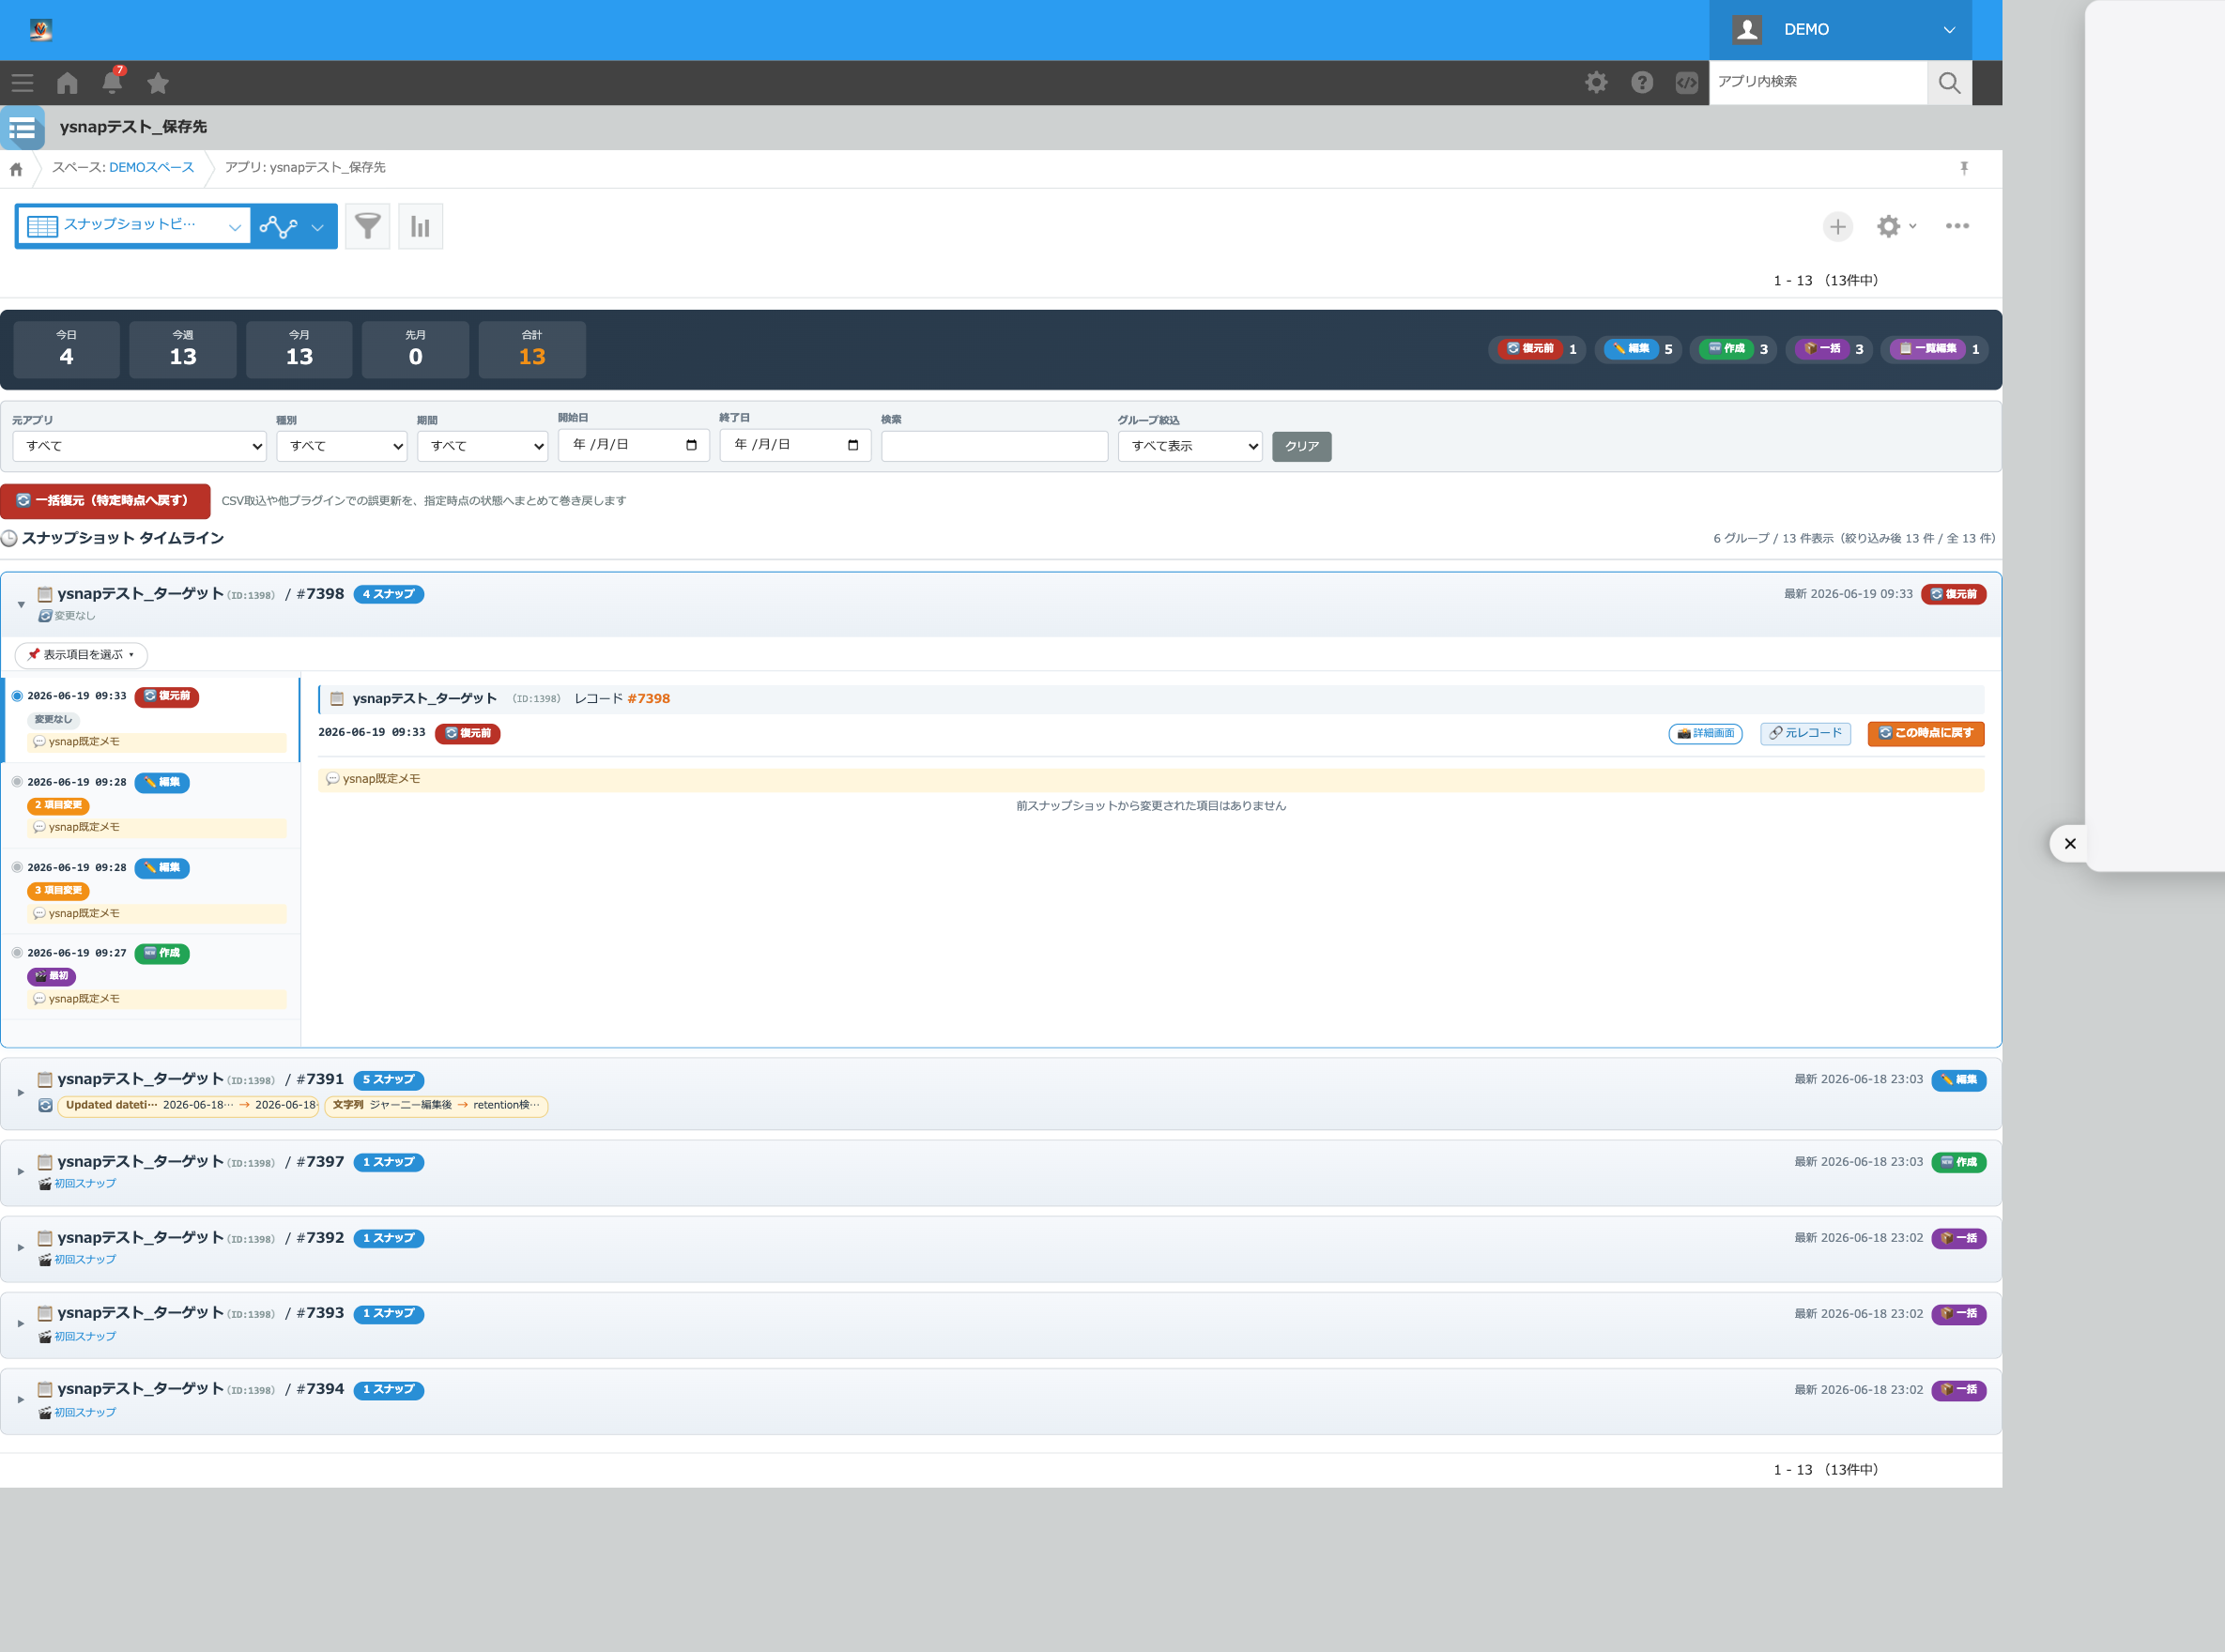The height and width of the screenshot is (1652, 2225).
Task: Open the favorites star icon
Action: click(158, 83)
